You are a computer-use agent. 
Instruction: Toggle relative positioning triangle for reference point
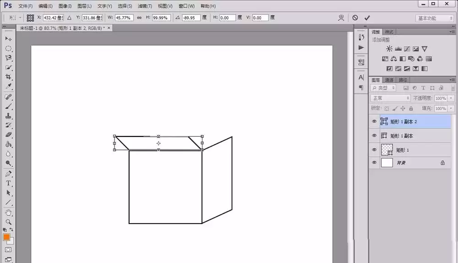[69, 18]
